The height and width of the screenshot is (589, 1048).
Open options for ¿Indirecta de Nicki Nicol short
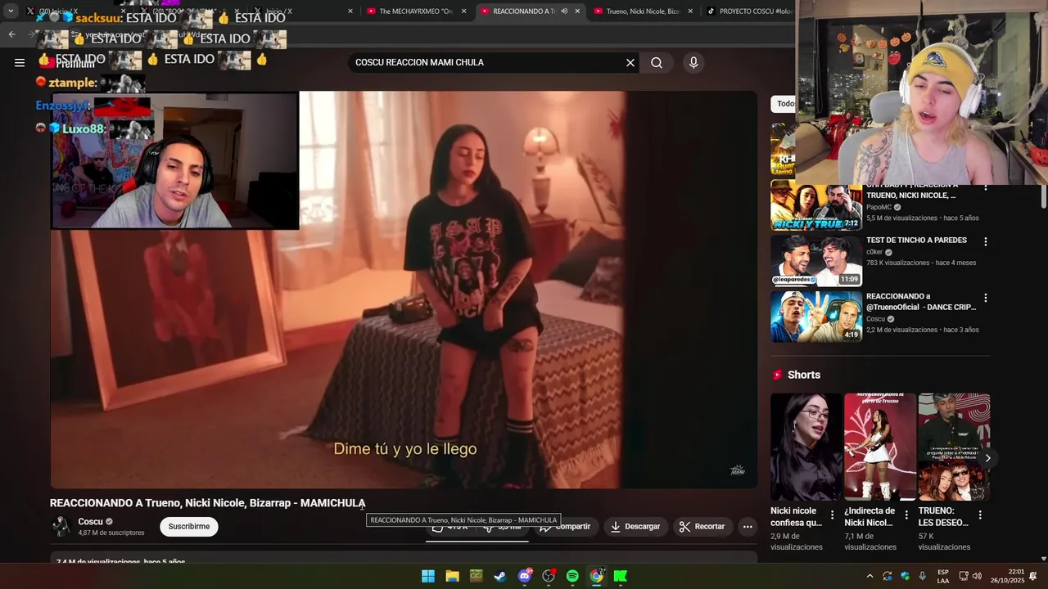coord(906,515)
